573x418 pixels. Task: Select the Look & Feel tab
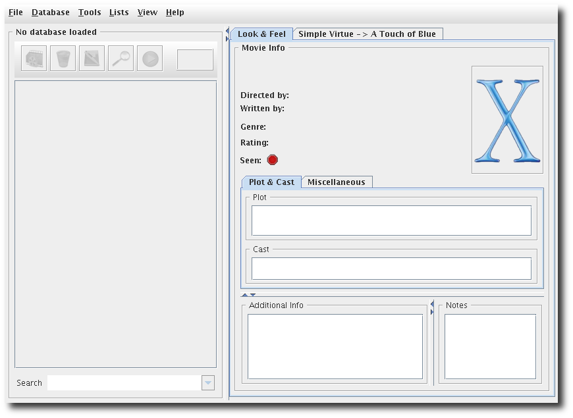coord(261,34)
